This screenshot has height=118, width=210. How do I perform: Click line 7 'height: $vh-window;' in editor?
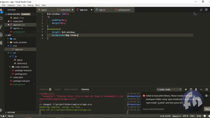click(x=63, y=32)
